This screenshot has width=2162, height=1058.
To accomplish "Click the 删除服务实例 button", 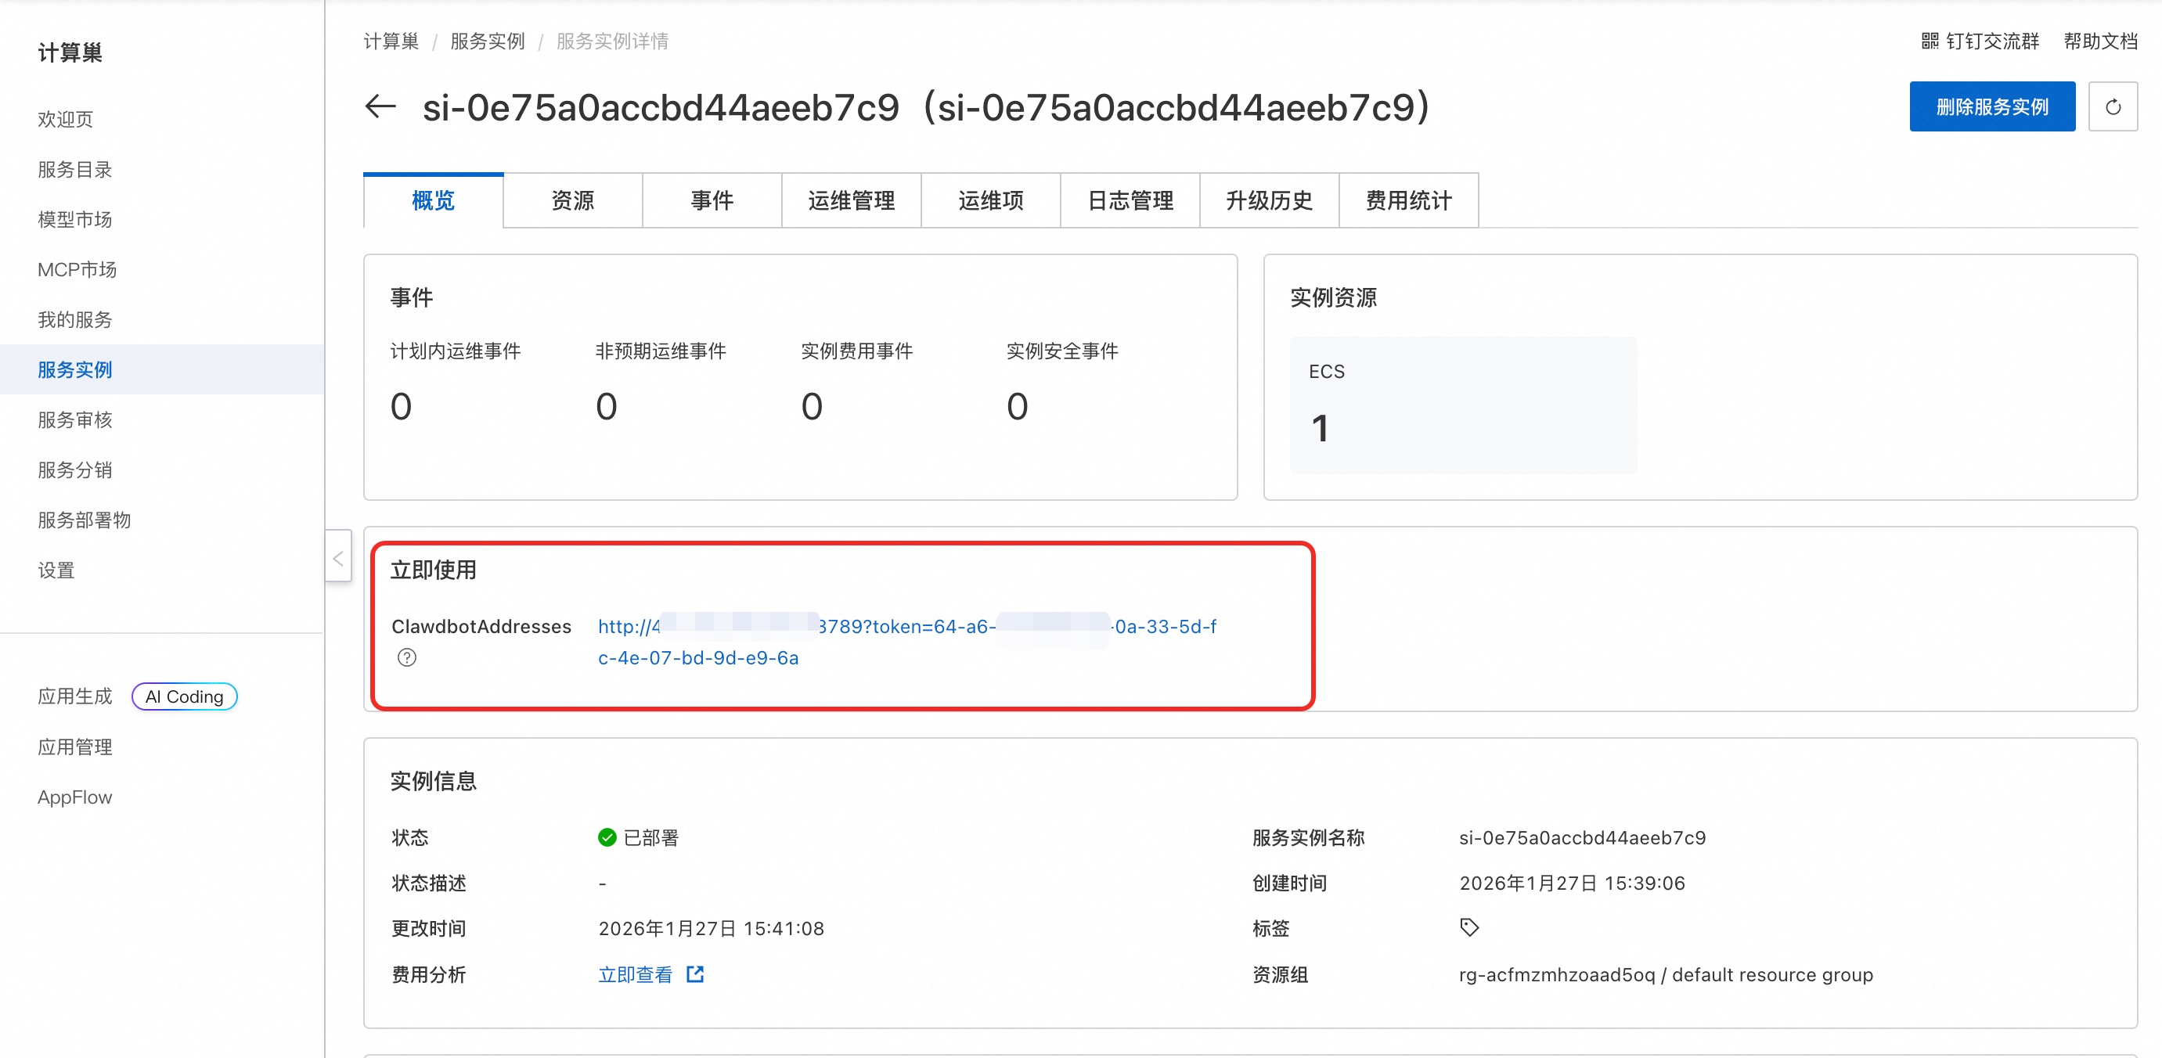I will coord(1992,106).
